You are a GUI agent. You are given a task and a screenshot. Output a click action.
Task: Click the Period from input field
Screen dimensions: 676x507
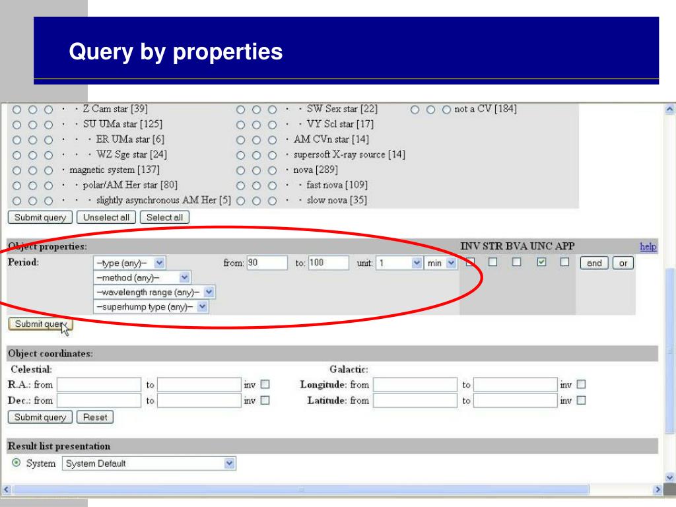pos(267,263)
